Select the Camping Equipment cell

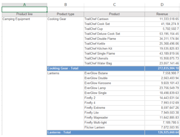(x=25, y=76)
